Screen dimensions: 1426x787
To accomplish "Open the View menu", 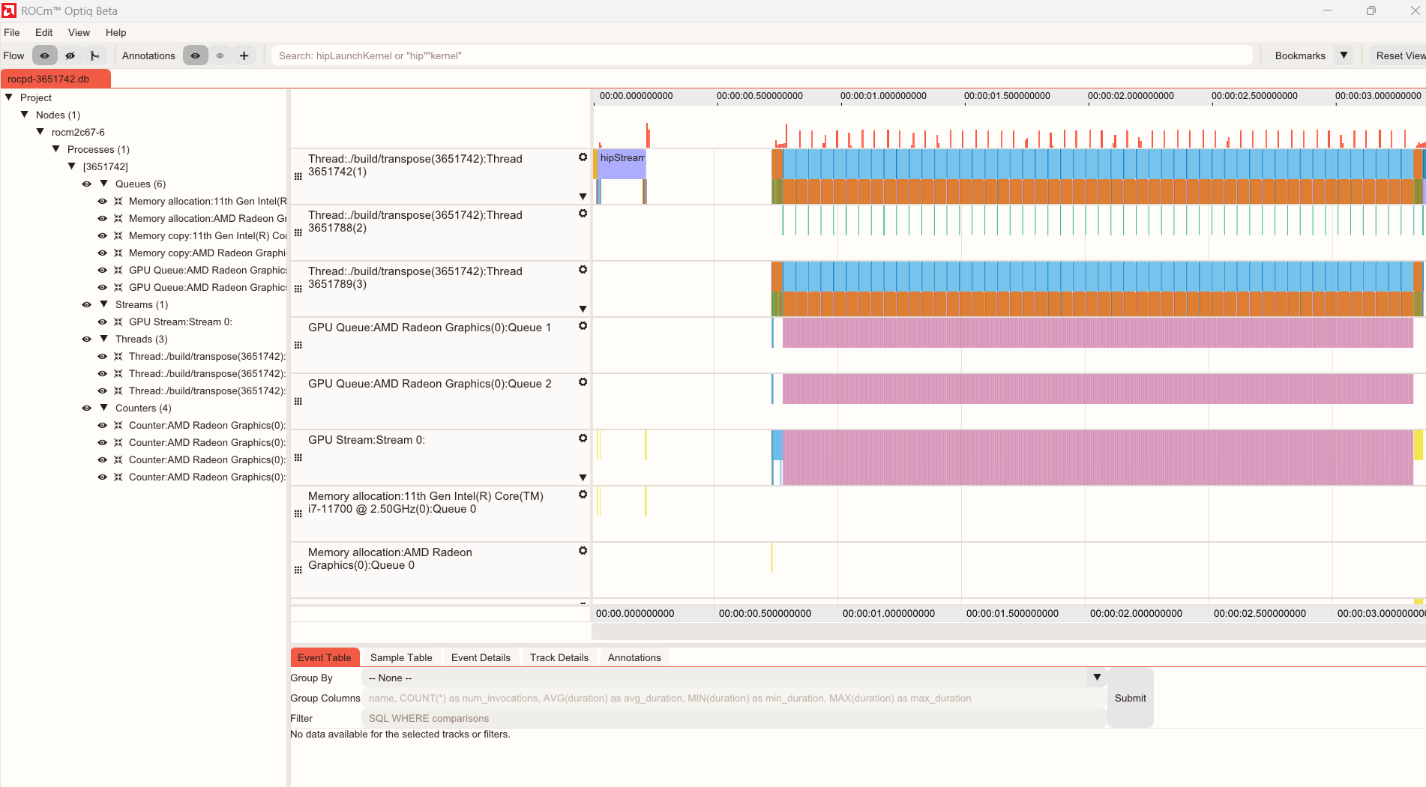I will pyautogui.click(x=79, y=32).
